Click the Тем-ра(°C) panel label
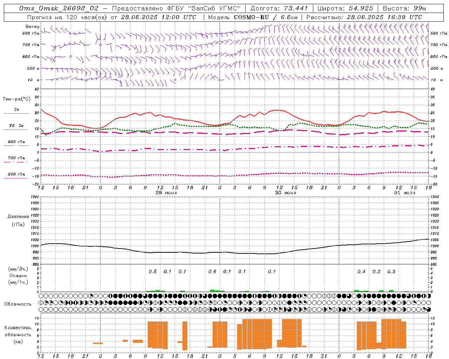 [16, 99]
